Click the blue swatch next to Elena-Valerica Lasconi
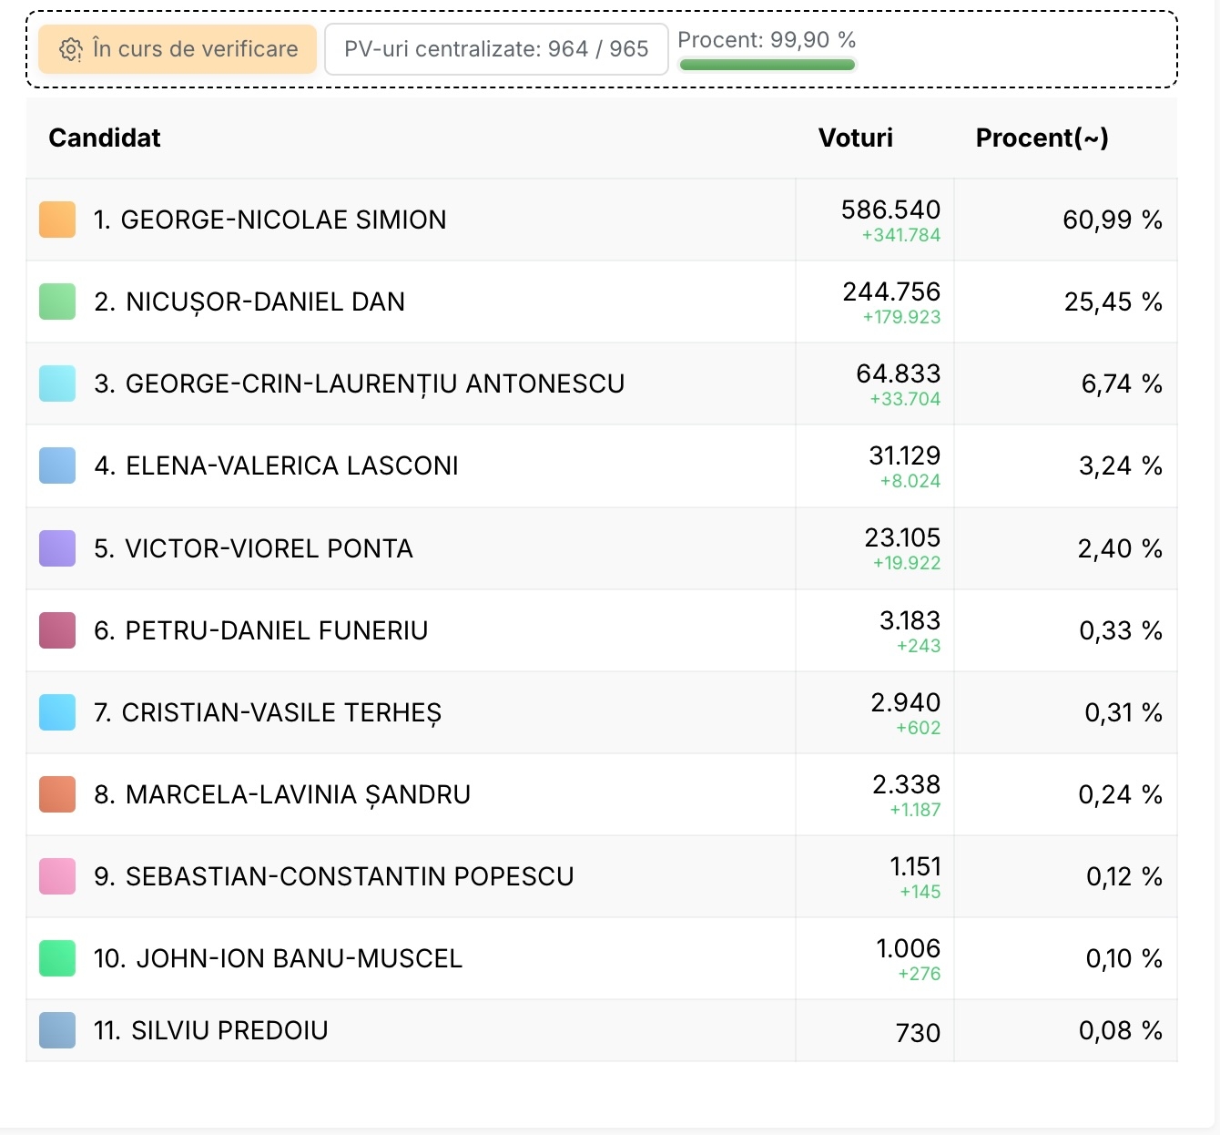The height and width of the screenshot is (1135, 1220). click(x=57, y=465)
